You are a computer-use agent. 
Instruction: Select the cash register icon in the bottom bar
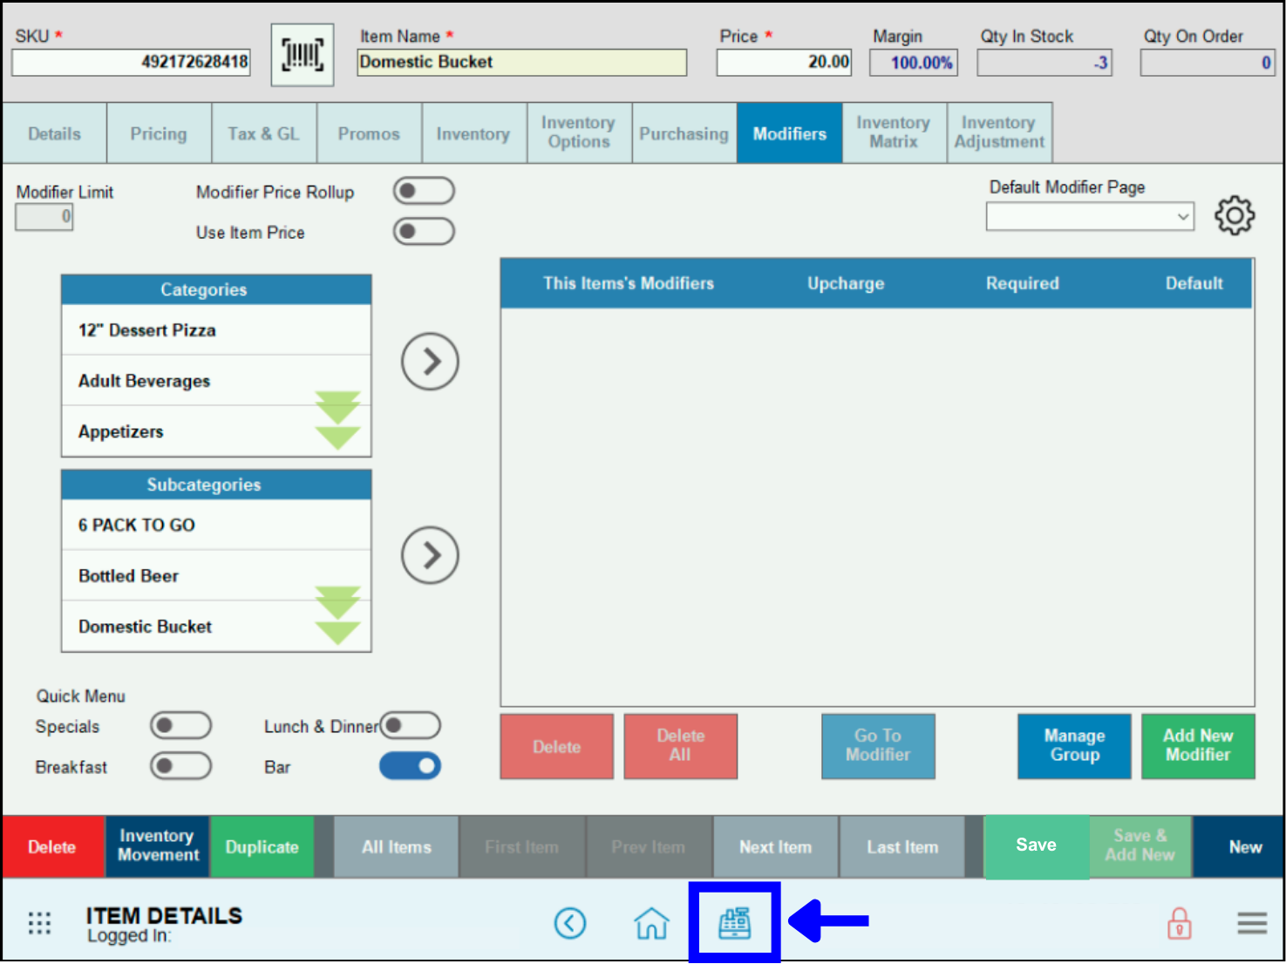[x=735, y=922]
